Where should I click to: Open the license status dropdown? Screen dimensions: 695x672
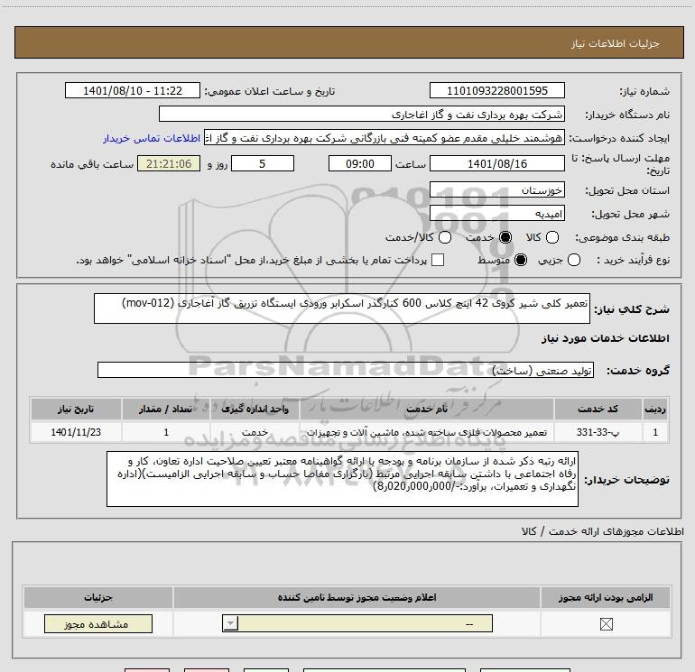tap(357, 623)
